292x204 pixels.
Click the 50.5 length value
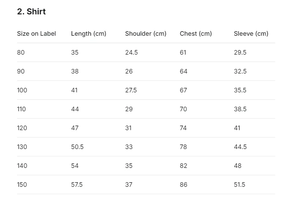click(77, 147)
